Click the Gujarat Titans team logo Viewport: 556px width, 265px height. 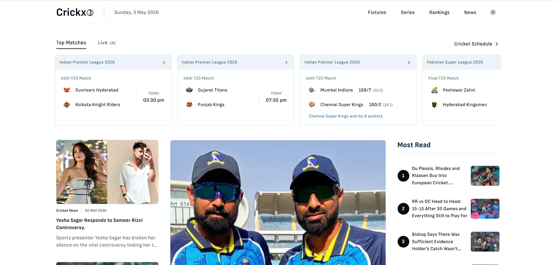click(x=189, y=90)
